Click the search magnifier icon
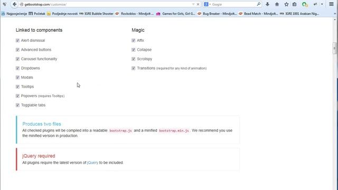 258,4
